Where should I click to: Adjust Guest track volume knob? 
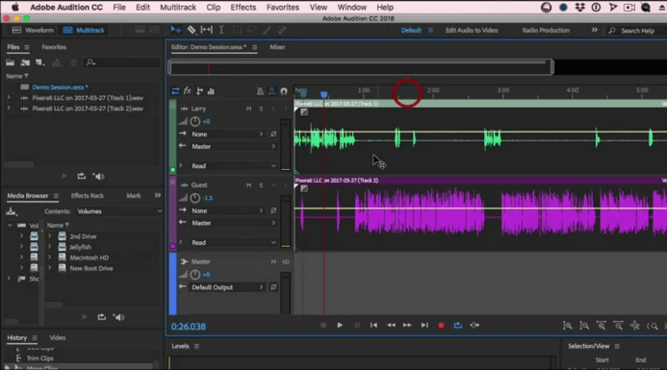tap(195, 198)
